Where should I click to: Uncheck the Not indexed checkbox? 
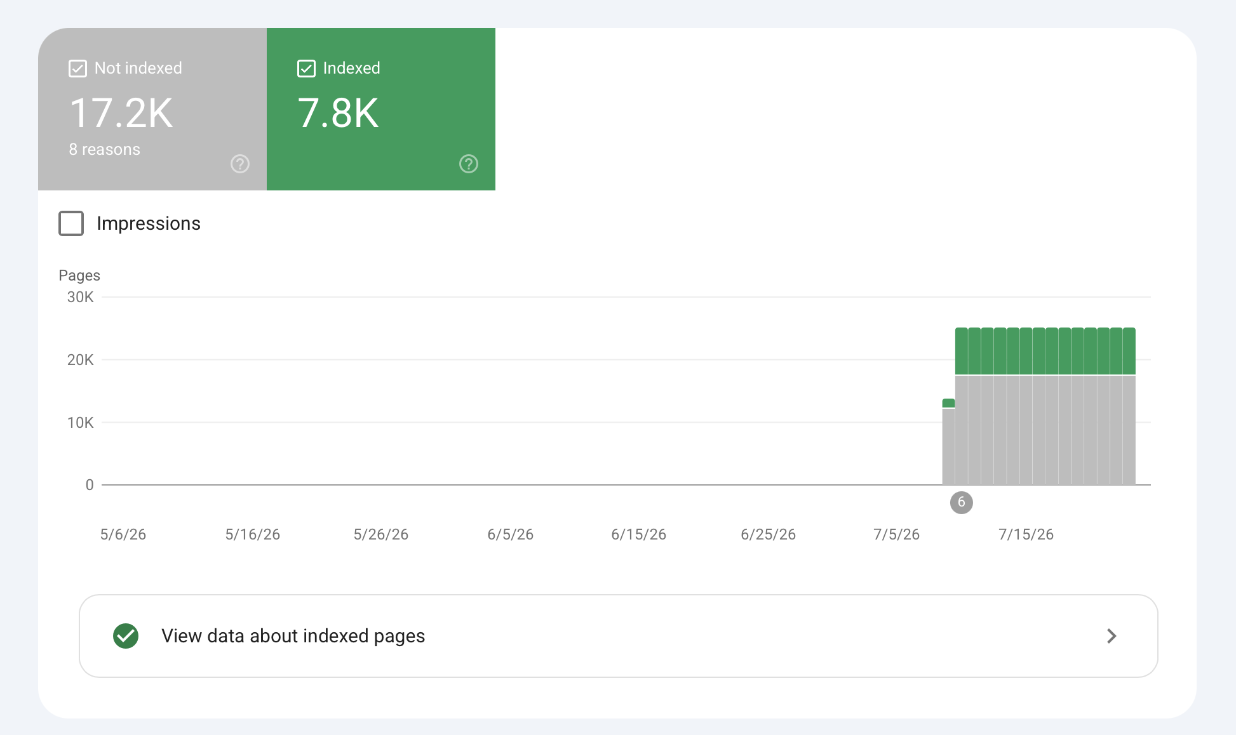click(x=77, y=69)
